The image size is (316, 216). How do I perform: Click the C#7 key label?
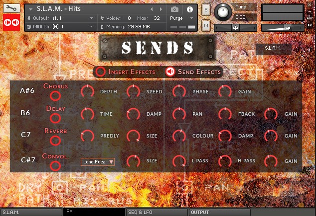point(28,160)
